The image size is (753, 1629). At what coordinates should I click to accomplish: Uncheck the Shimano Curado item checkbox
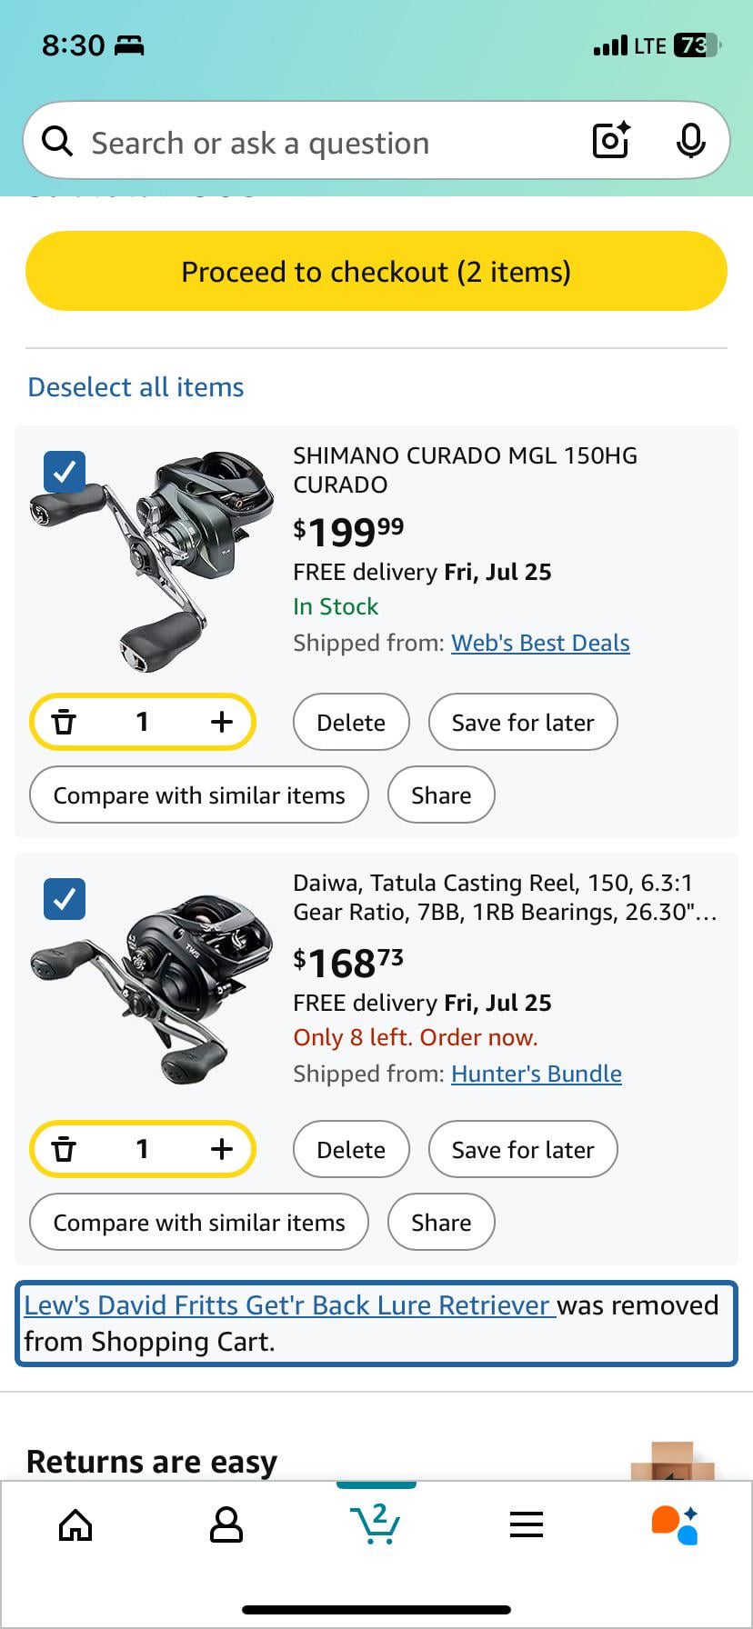pos(65,472)
